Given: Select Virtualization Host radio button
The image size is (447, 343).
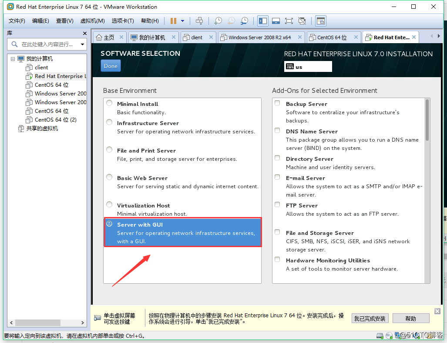Looking at the screenshot, I should 109,204.
